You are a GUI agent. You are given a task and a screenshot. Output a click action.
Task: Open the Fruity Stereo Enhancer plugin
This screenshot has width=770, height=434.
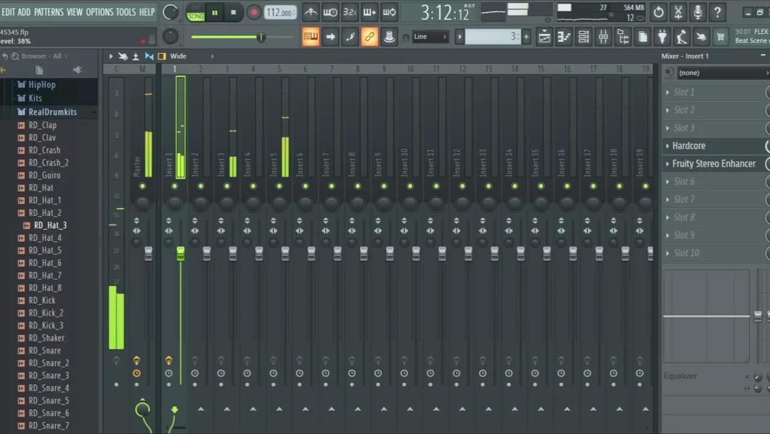tap(714, 164)
